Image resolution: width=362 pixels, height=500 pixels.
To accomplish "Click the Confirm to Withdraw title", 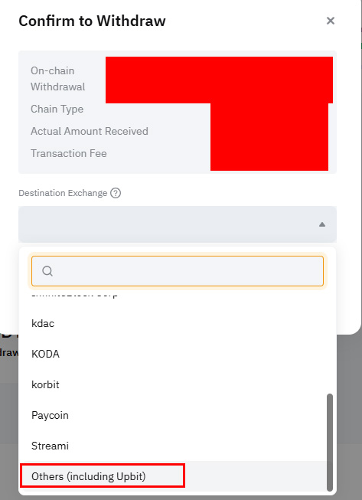I will tap(92, 21).
